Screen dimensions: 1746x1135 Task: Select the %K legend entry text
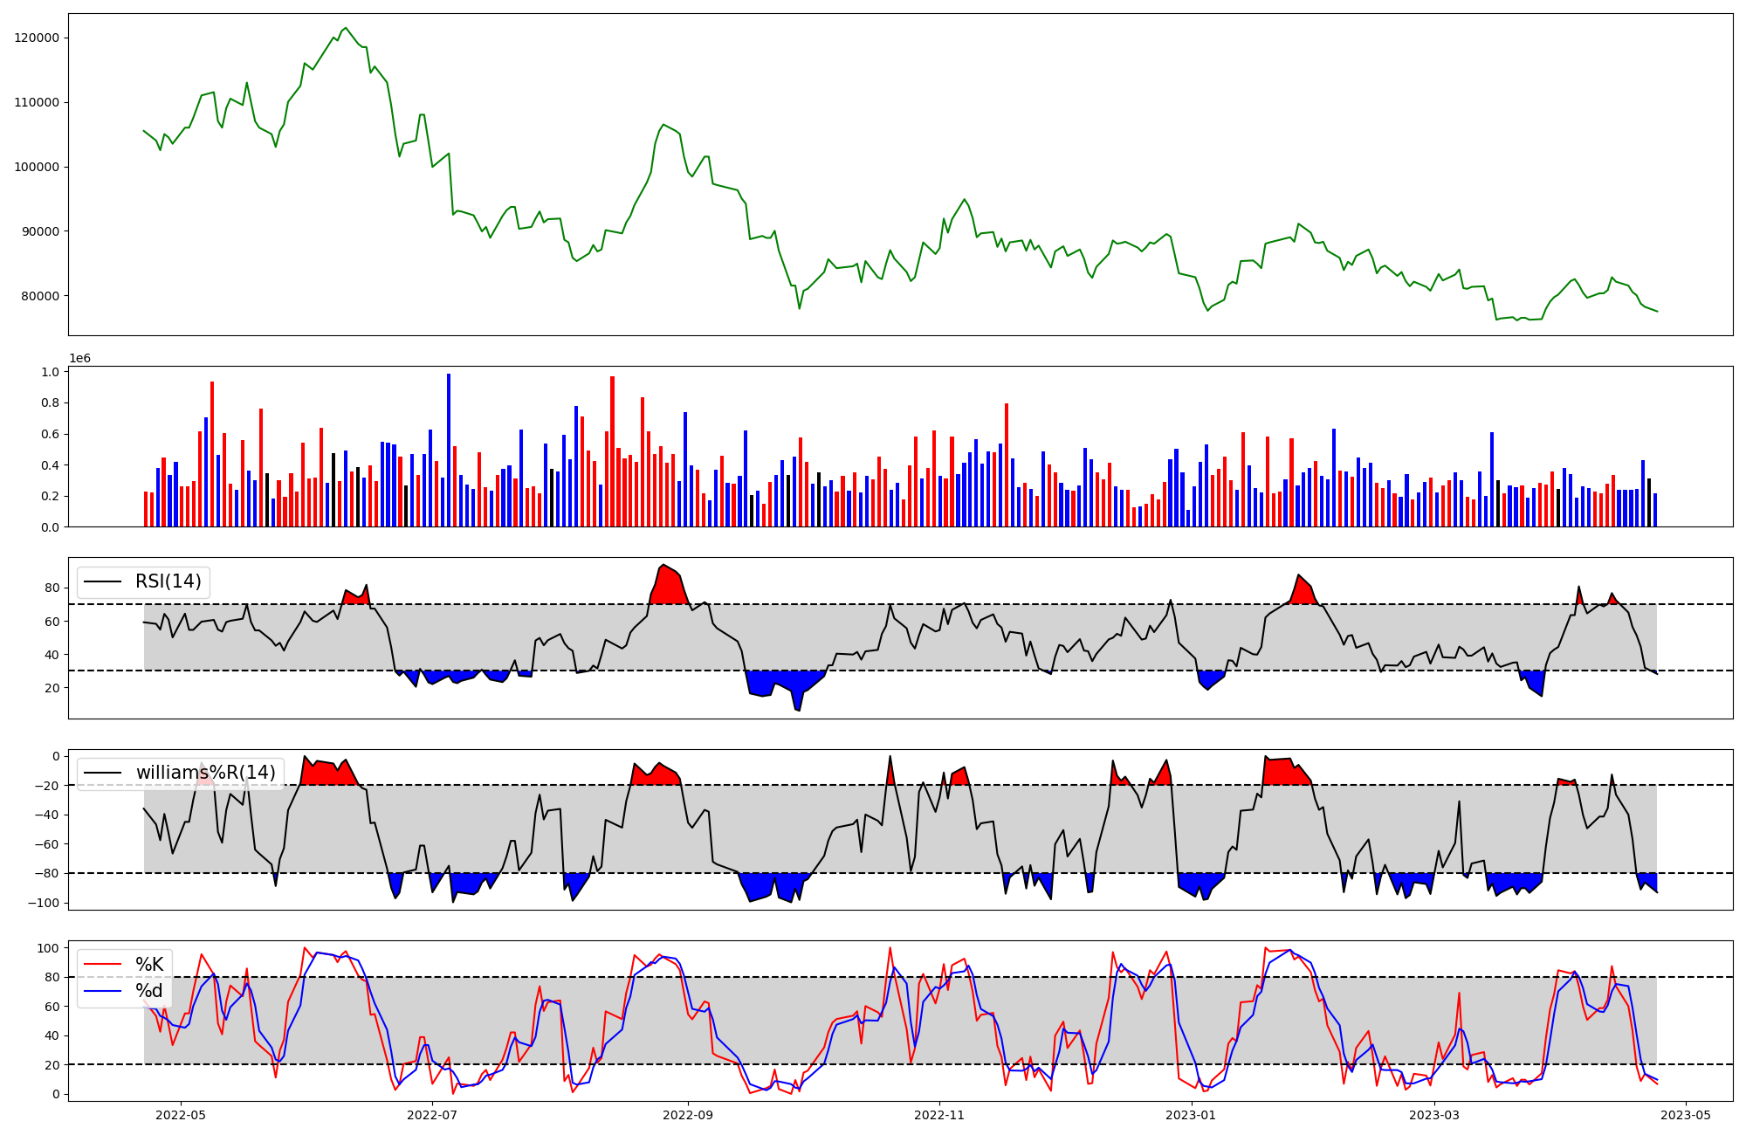pyautogui.click(x=149, y=965)
